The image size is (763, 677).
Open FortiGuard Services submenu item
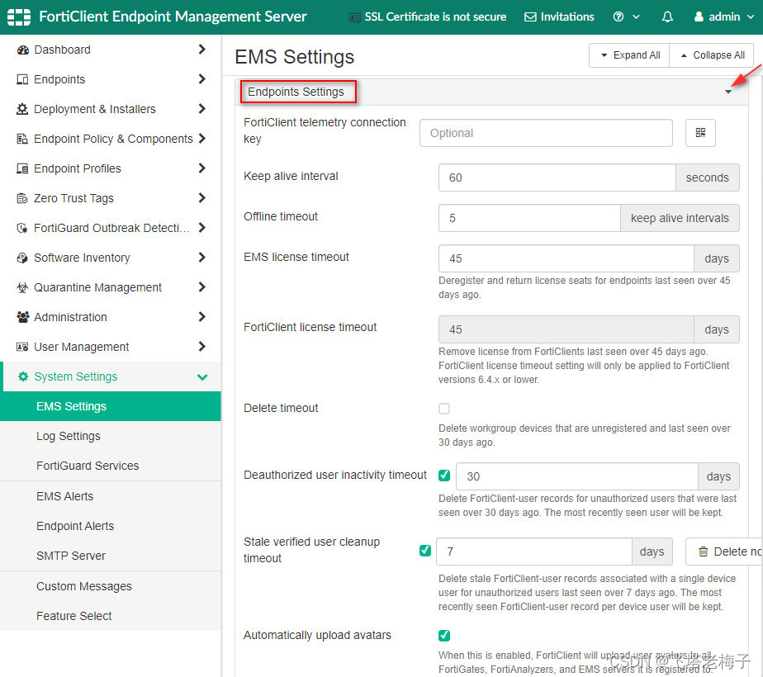point(111,466)
